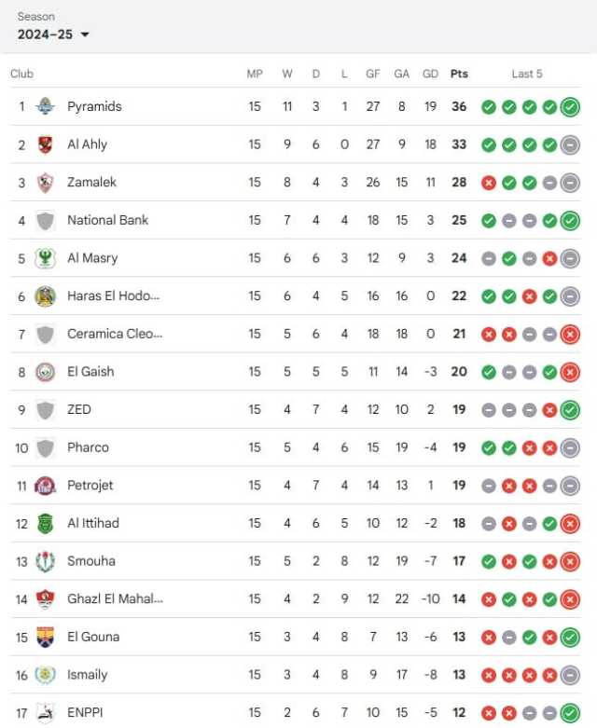597x728 pixels.
Task: Open the Ghazl El Mahalla team link
Action: (115, 599)
